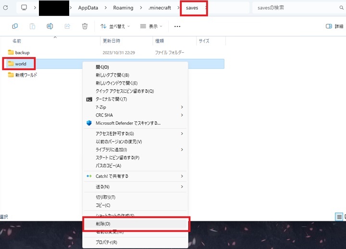346x249 pixels.
Task: Sort by the 更新日時 column header
Action: [111, 41]
